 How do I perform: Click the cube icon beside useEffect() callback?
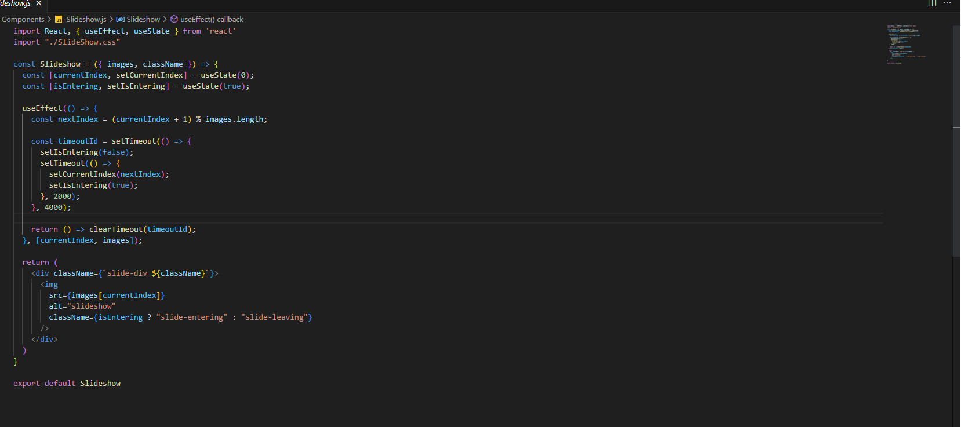coord(174,20)
